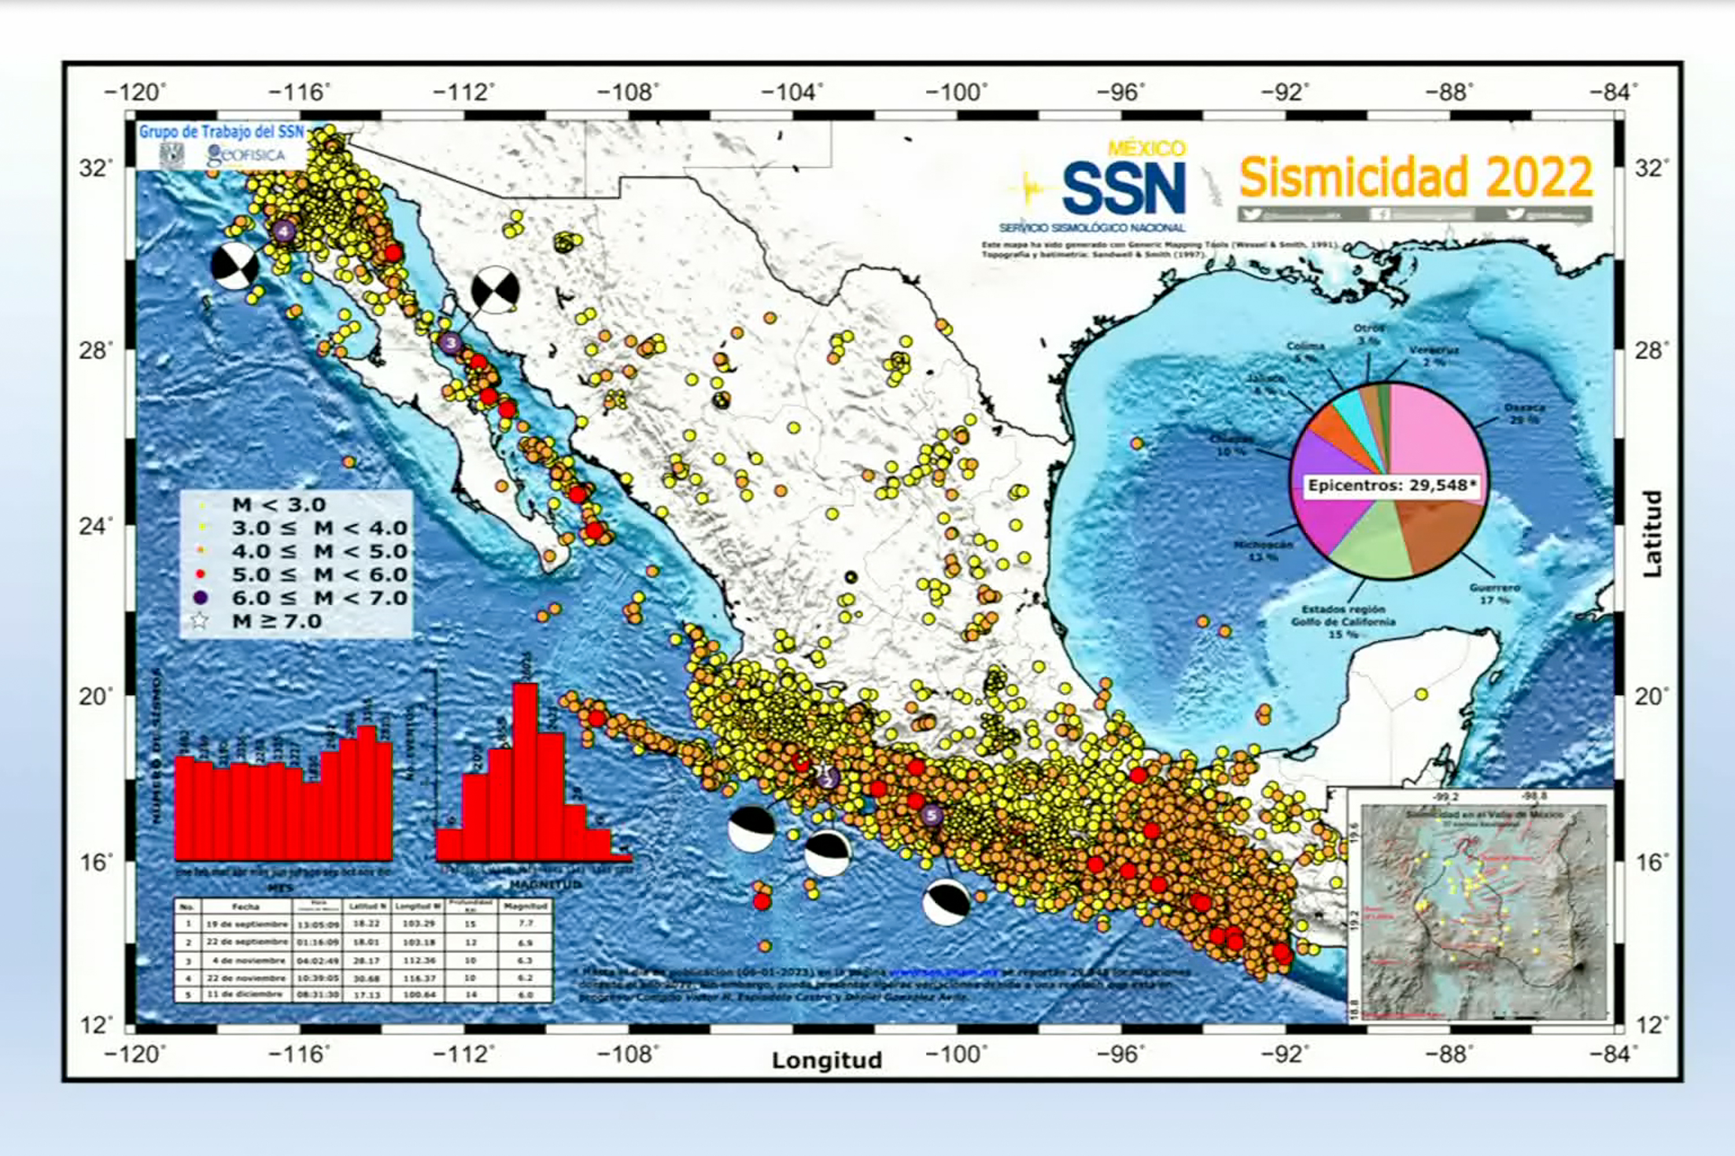Click the purple dot in magnitude legend

(200, 598)
